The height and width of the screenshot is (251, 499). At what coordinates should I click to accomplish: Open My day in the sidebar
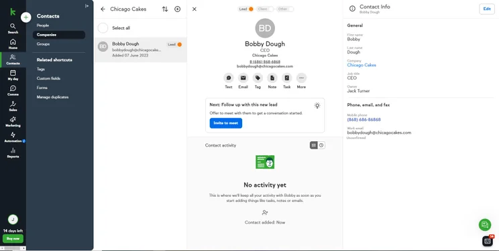coord(13,75)
